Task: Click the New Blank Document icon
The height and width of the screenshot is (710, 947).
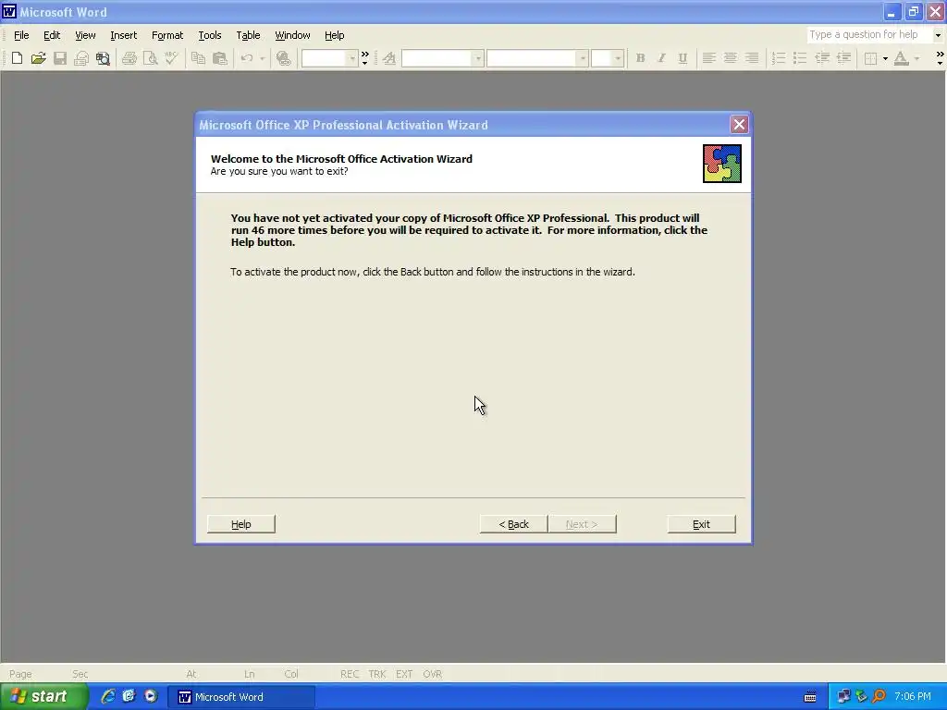Action: pyautogui.click(x=17, y=58)
